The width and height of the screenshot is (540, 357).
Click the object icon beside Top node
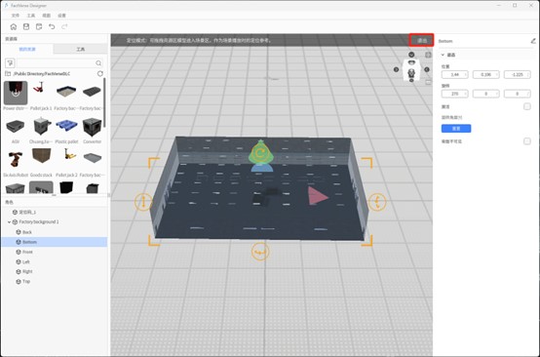coord(19,282)
